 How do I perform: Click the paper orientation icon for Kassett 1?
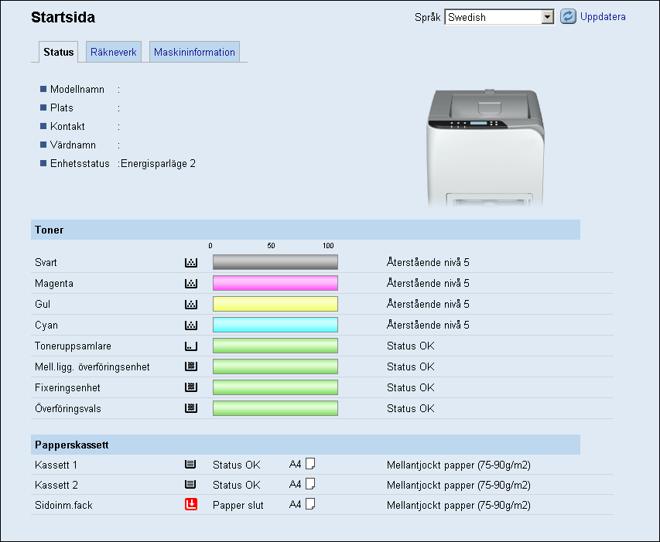(310, 464)
